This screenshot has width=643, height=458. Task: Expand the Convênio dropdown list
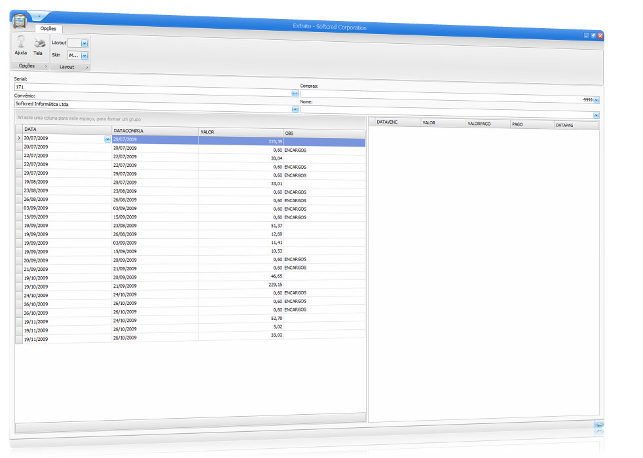pos(295,109)
